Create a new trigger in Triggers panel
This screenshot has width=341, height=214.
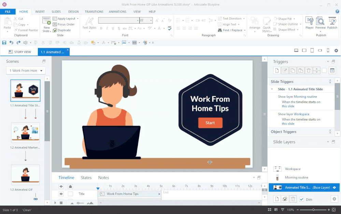pyautogui.click(x=277, y=71)
